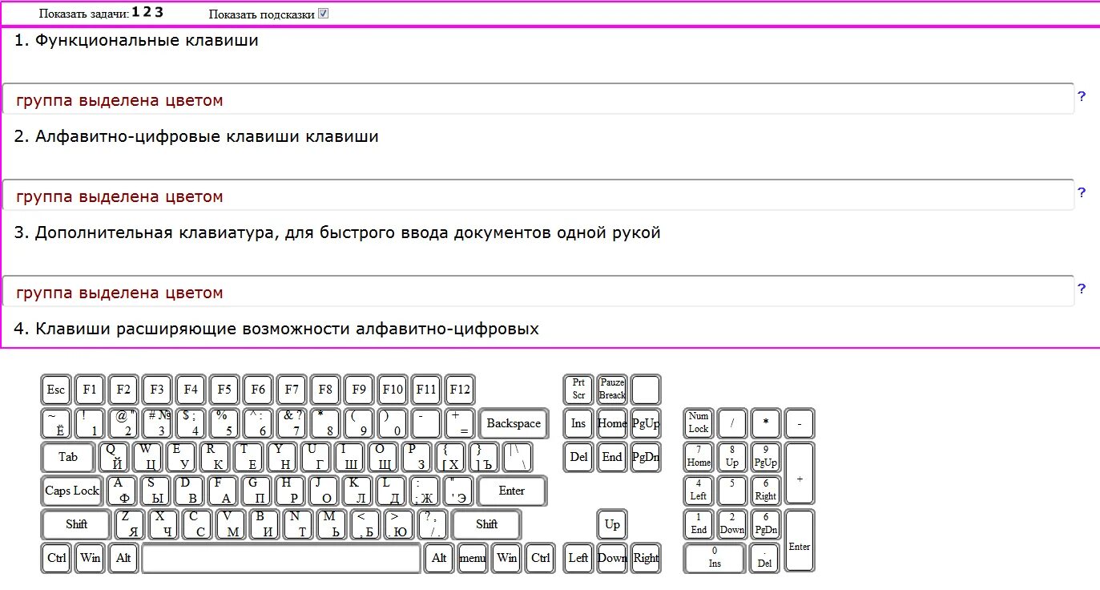Uncheck the Показать подсказки checkbox
This screenshot has width=1100, height=590.
(x=322, y=12)
